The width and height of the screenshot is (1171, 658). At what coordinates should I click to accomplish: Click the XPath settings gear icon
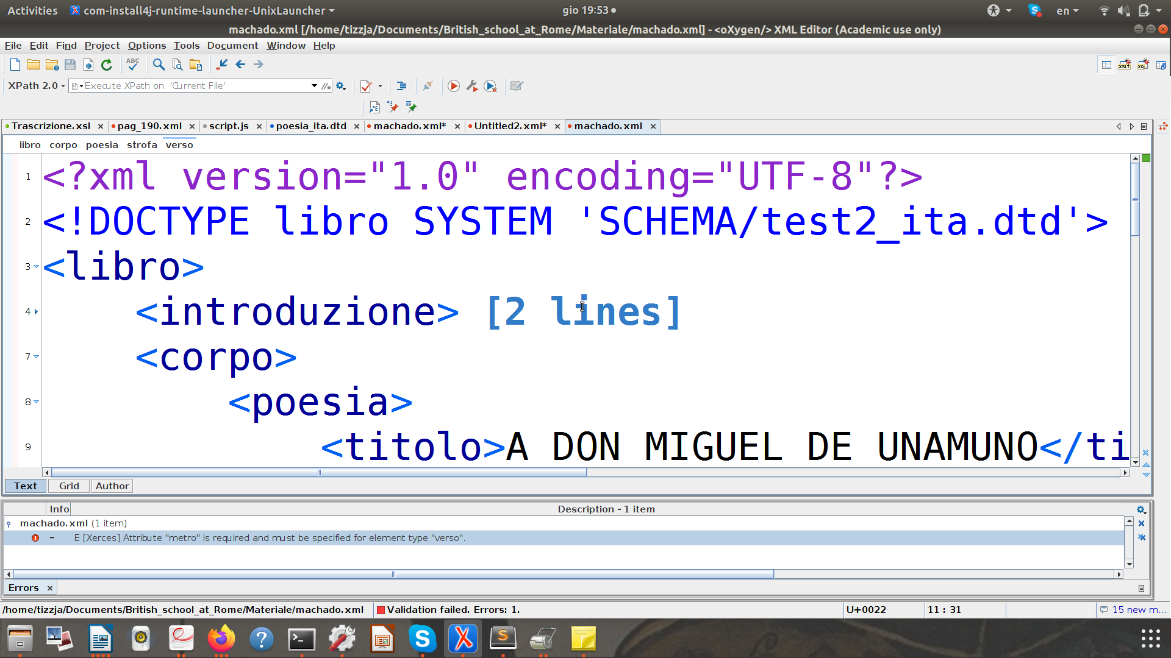tap(341, 87)
